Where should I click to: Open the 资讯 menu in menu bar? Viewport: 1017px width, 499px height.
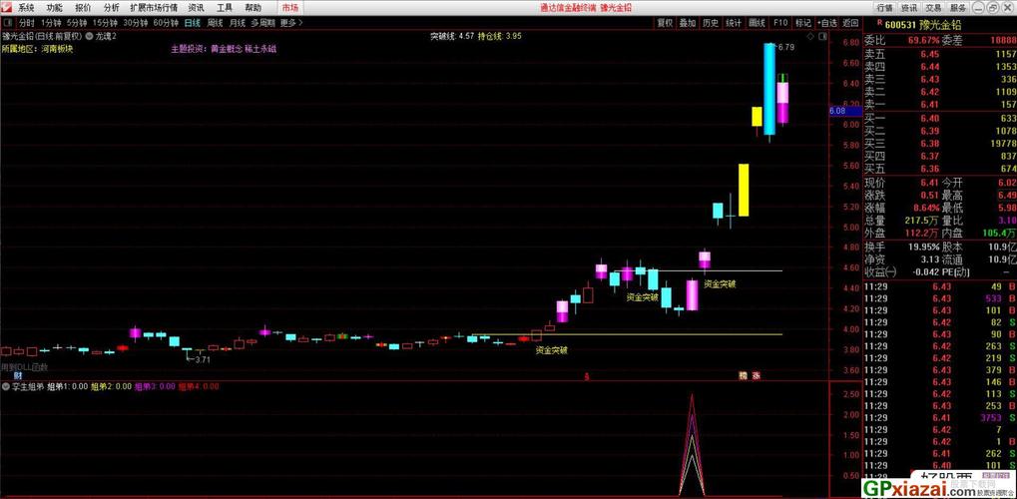196,8
